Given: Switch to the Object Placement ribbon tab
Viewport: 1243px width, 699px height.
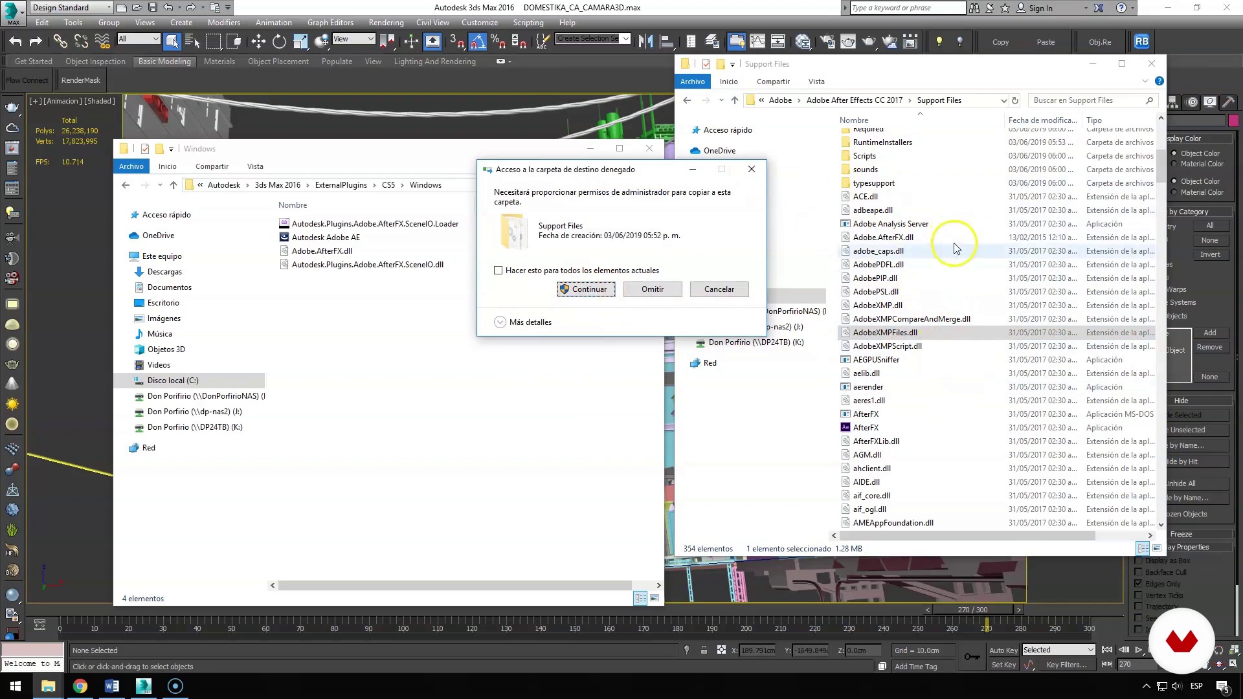Looking at the screenshot, I should 278,61.
